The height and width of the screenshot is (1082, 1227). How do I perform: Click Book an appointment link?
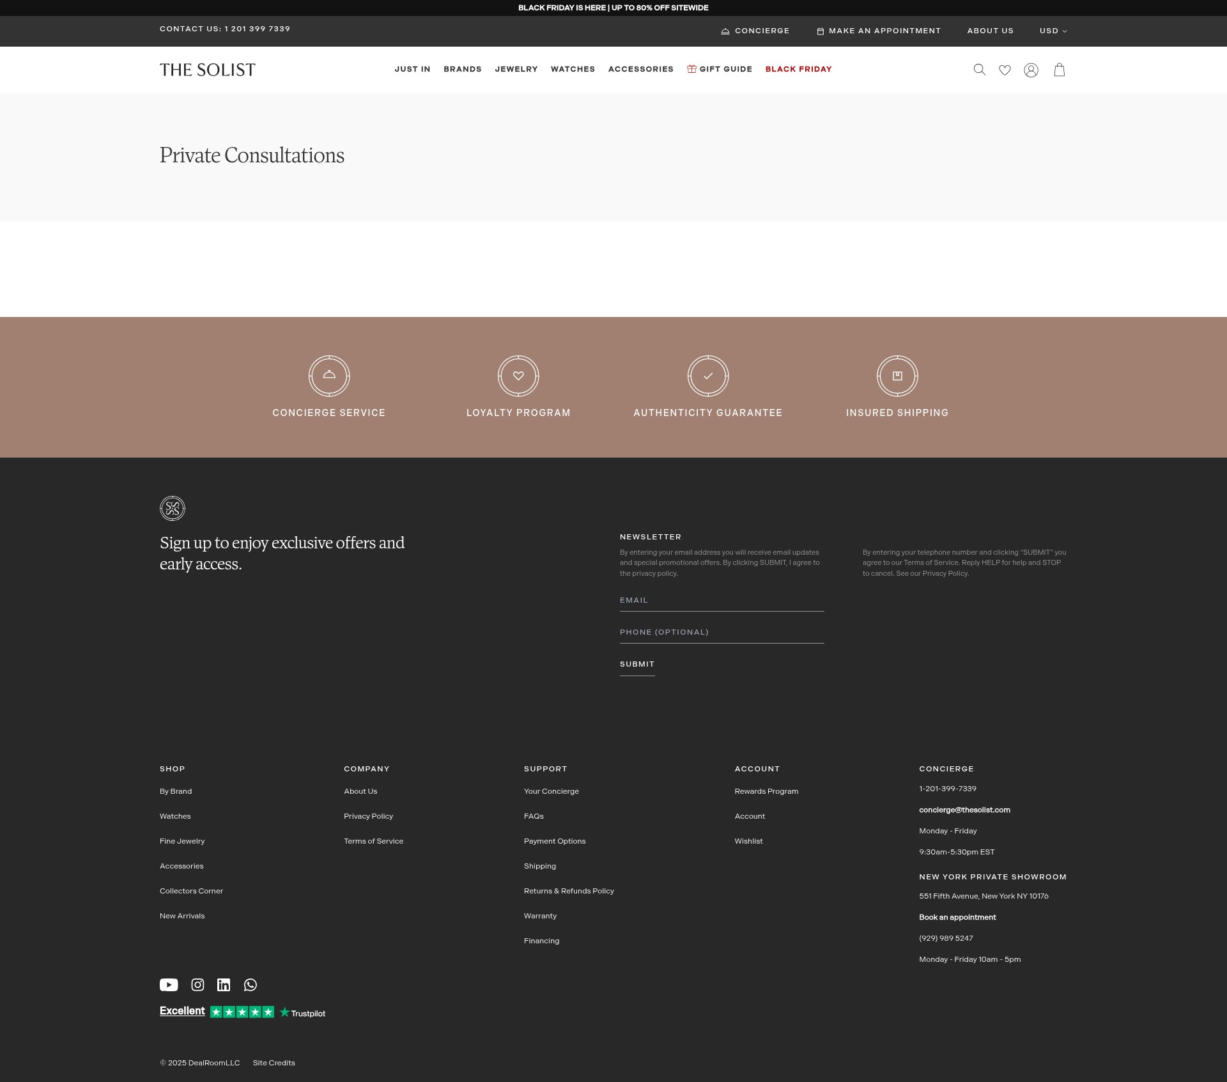957,917
